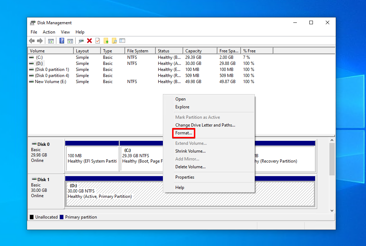Screen dimensions: 366x246
Task: Select Format from the context menu
Action: tap(184, 133)
